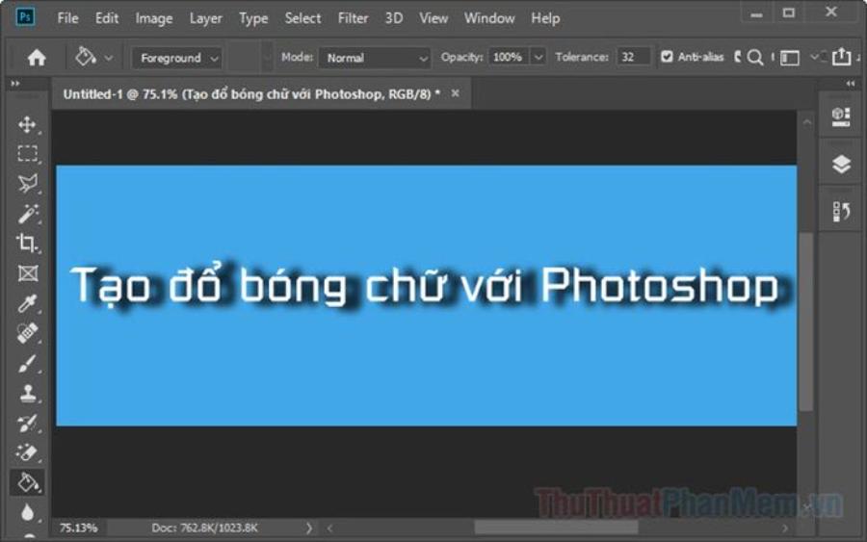Select the Polygonal Lasso tool

coord(27,184)
